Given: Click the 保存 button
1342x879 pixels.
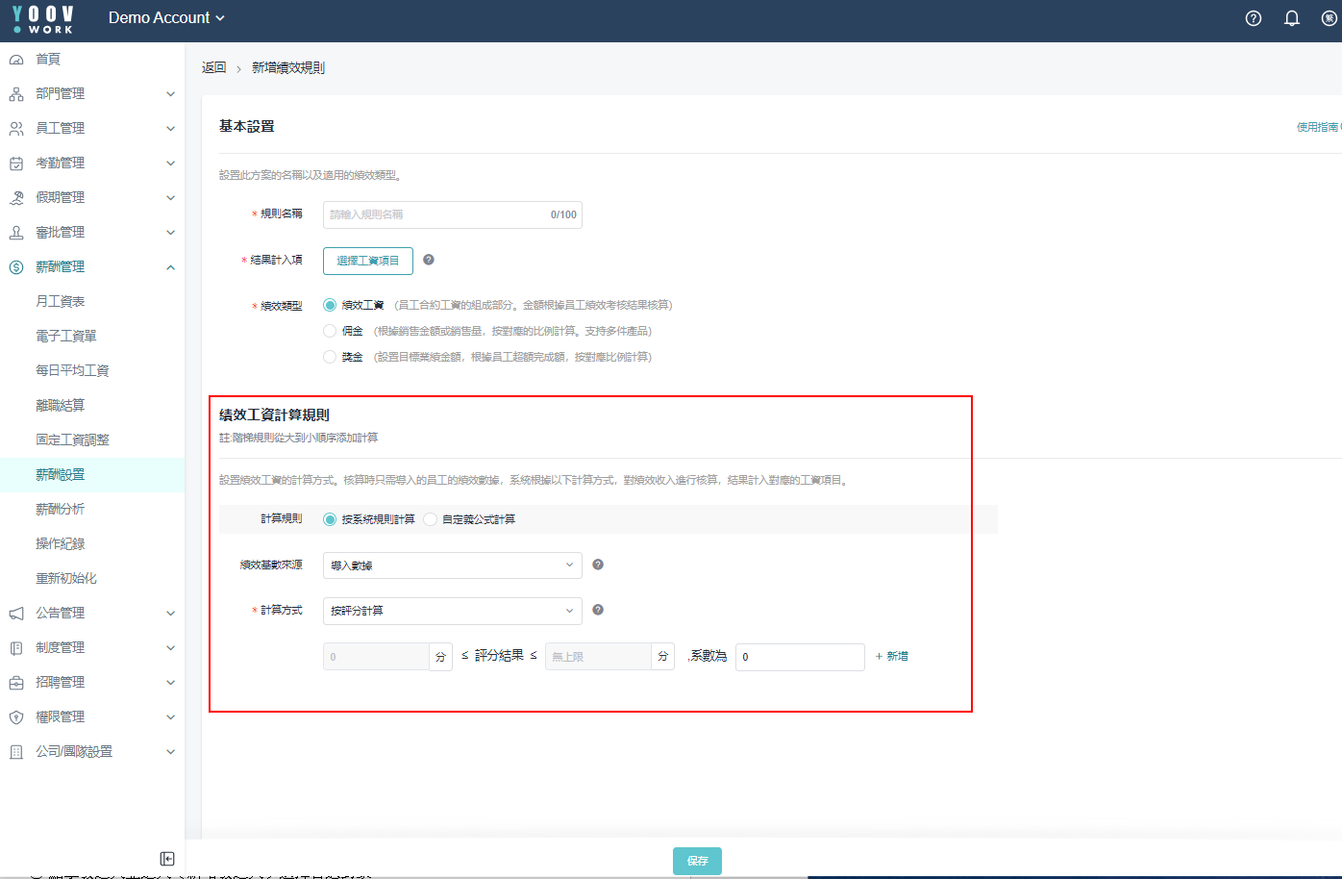Looking at the screenshot, I should tap(697, 861).
